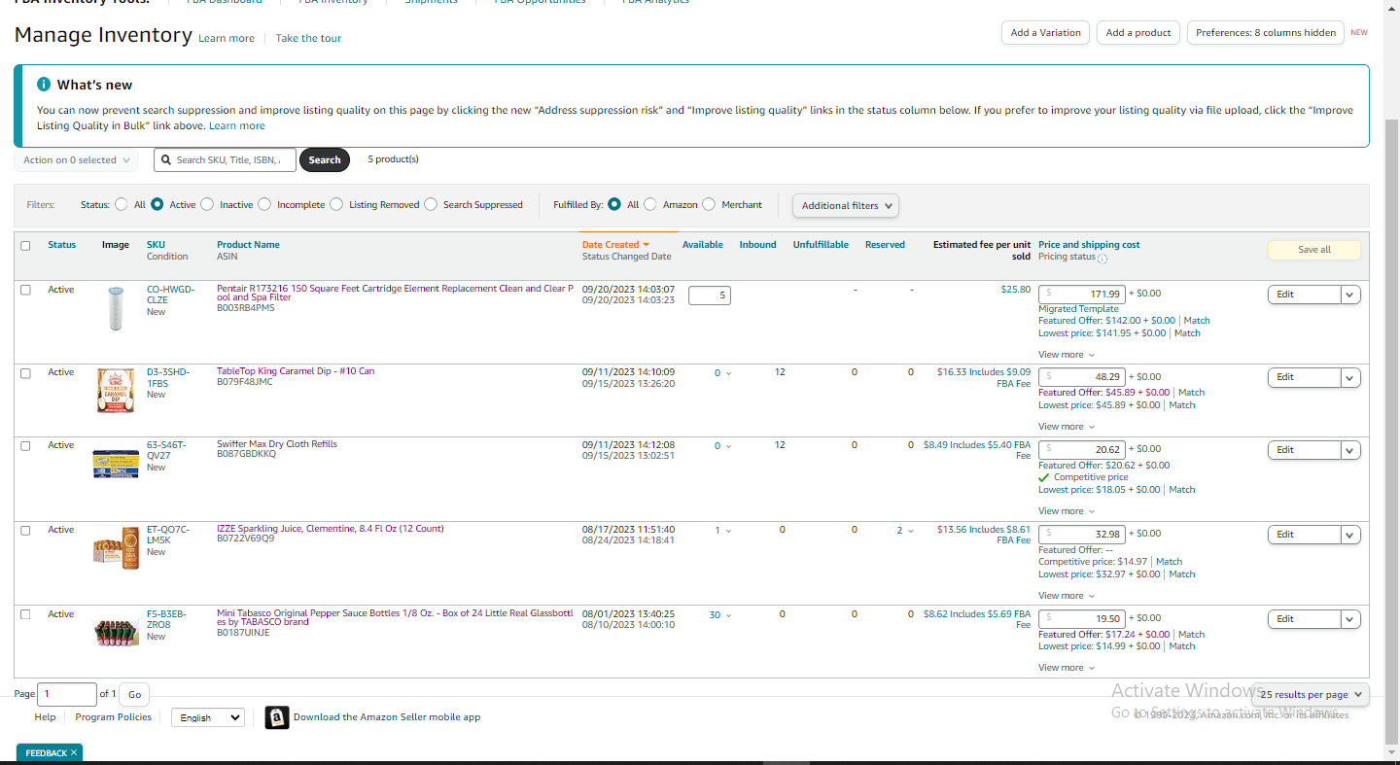Image resolution: width=1400 pixels, height=765 pixels.
Task: Sort by the Status column header
Action: (x=62, y=245)
